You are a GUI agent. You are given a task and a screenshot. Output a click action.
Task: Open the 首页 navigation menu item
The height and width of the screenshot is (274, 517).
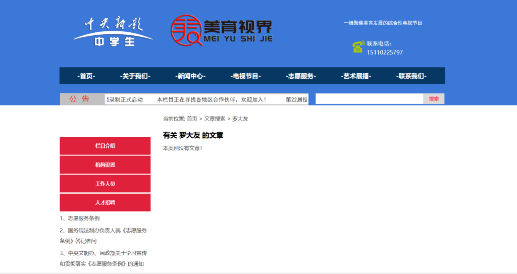(x=86, y=76)
